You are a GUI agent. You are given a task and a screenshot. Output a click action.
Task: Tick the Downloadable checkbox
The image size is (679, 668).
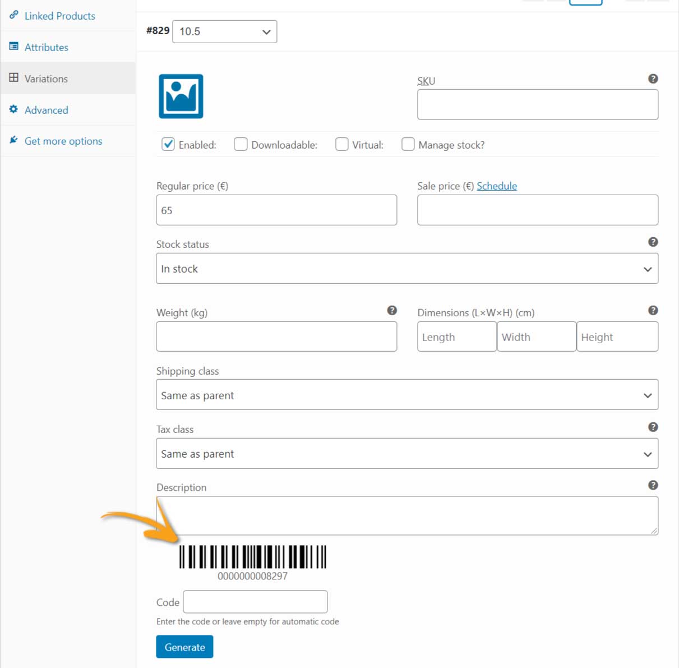tap(241, 144)
